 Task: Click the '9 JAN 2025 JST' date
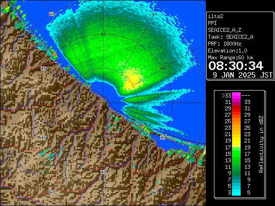(x=243, y=75)
